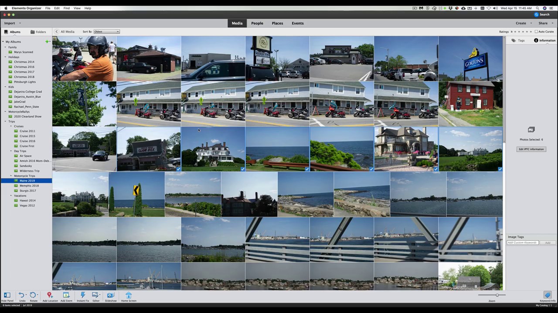Image resolution: width=558 pixels, height=313 pixels.
Task: Click the first rating star filter
Action: point(516,32)
